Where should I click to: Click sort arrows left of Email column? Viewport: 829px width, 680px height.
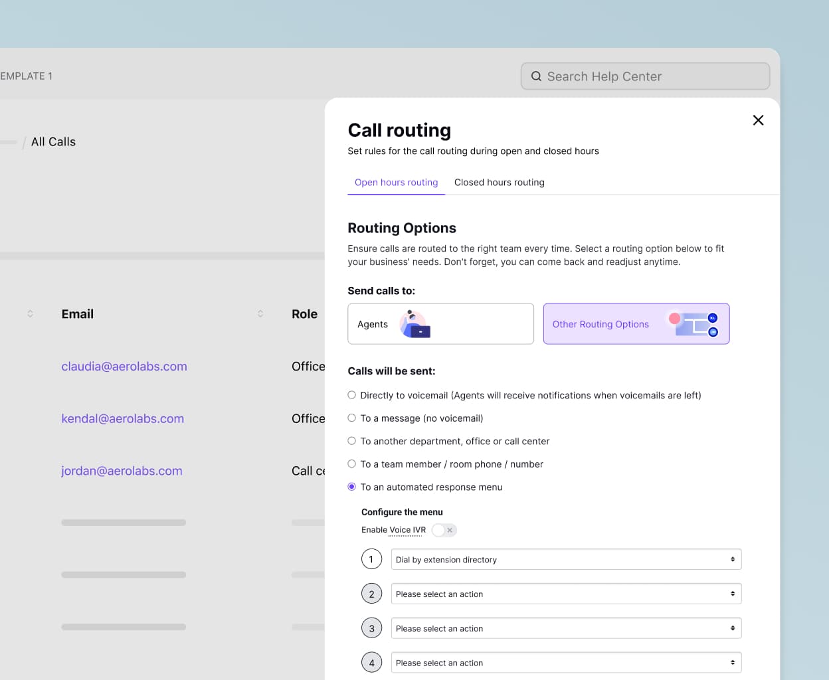coord(30,314)
